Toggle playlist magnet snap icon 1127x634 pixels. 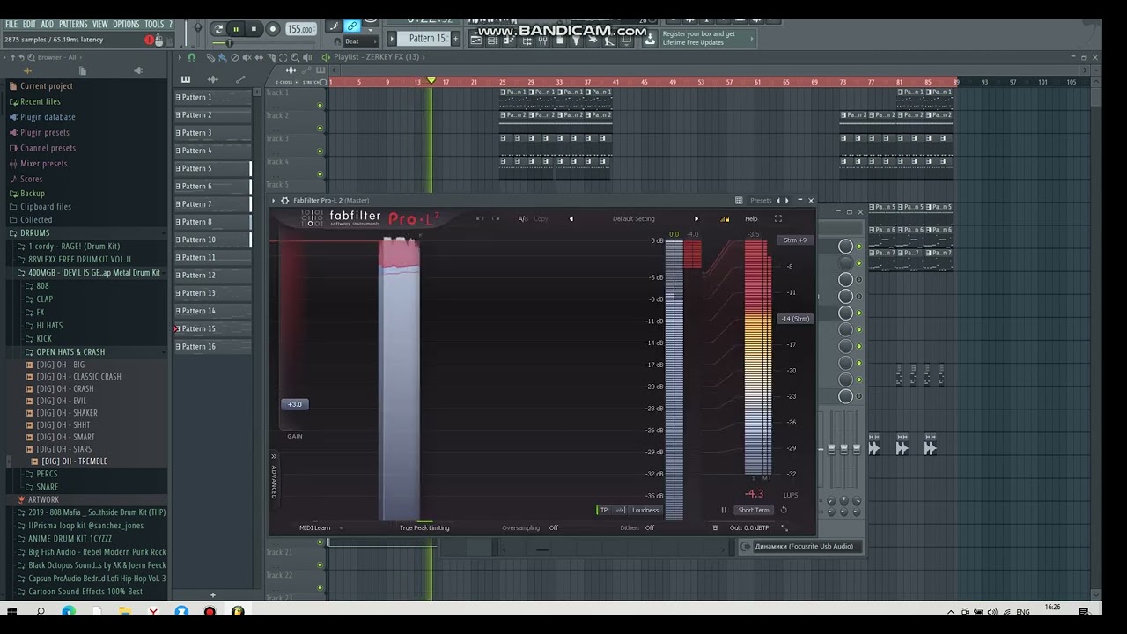pos(192,57)
